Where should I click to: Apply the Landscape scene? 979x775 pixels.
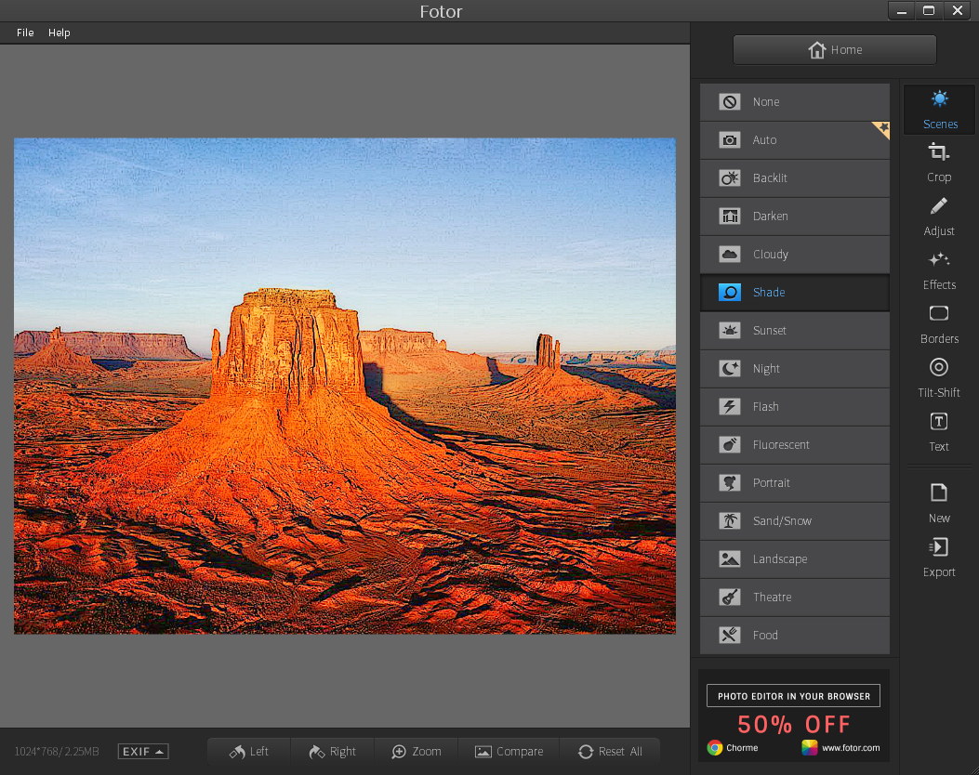(x=794, y=558)
